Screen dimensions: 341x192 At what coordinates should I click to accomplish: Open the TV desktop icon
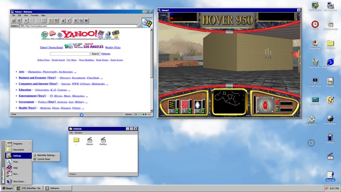click(330, 157)
